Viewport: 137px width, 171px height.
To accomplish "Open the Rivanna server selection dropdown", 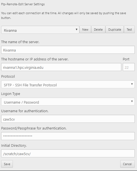I will tap(40, 30).
